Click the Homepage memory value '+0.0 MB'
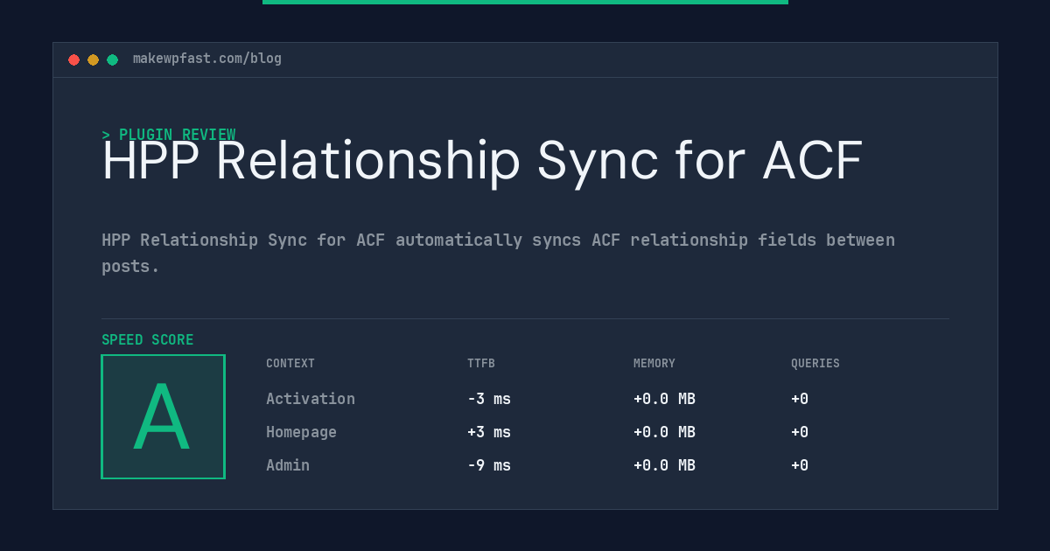This screenshot has height=551, width=1050. (664, 432)
